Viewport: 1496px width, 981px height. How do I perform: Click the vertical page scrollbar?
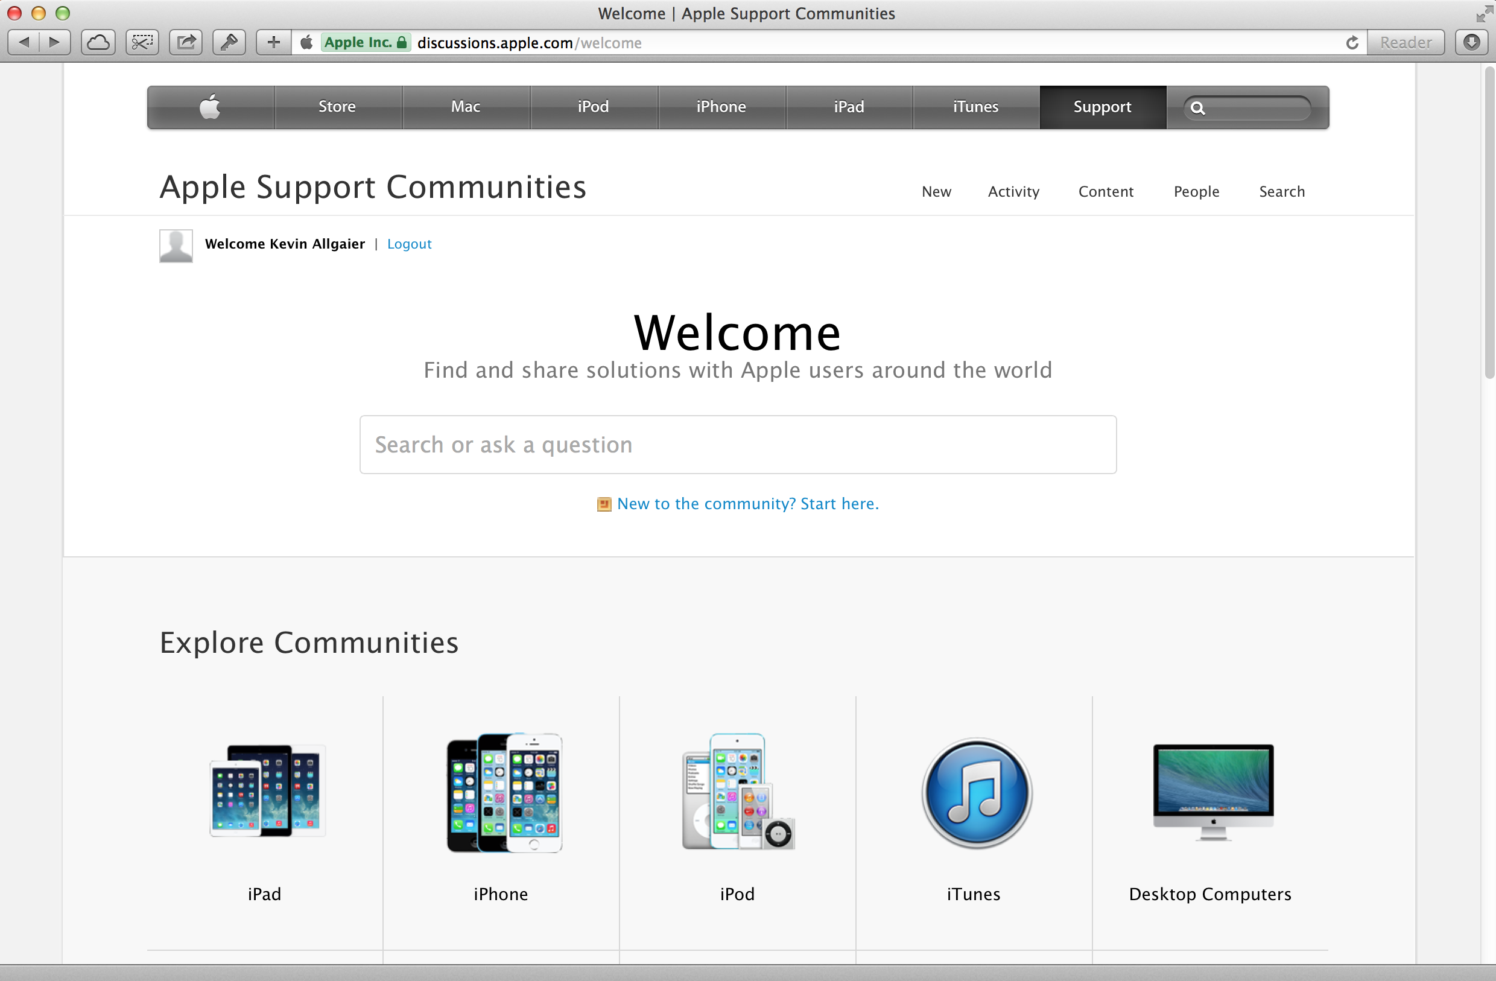1489,223
